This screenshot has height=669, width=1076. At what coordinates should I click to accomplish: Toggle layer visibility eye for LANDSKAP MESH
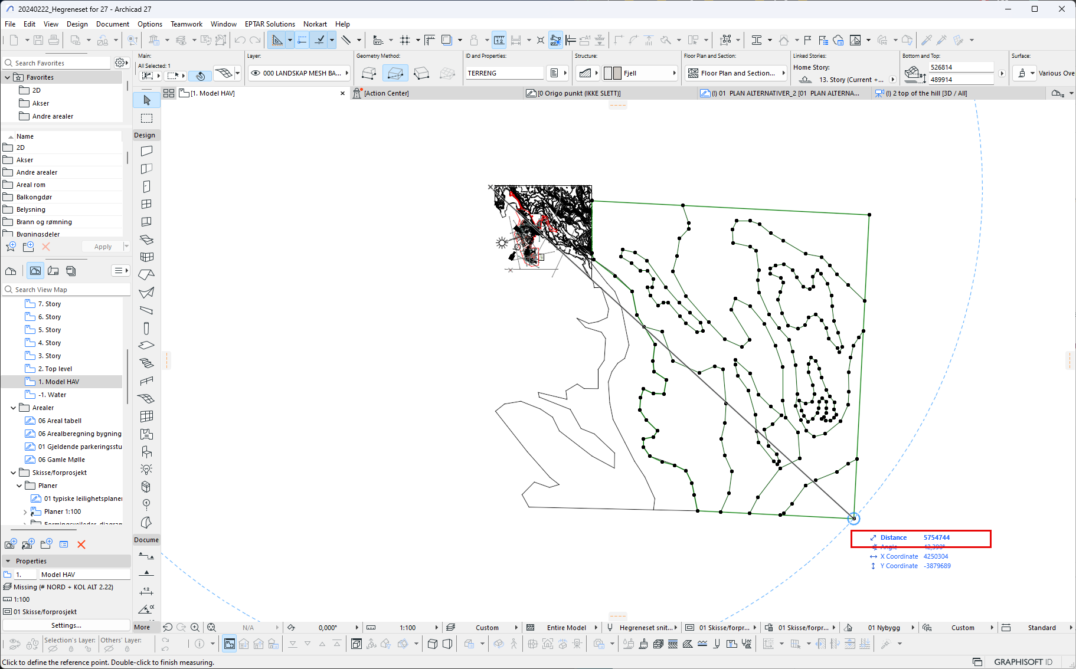[256, 73]
